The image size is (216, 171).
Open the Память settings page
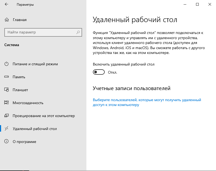point(19,77)
